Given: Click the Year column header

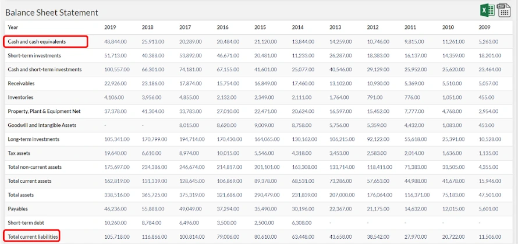Looking at the screenshot, I should (x=13, y=27).
